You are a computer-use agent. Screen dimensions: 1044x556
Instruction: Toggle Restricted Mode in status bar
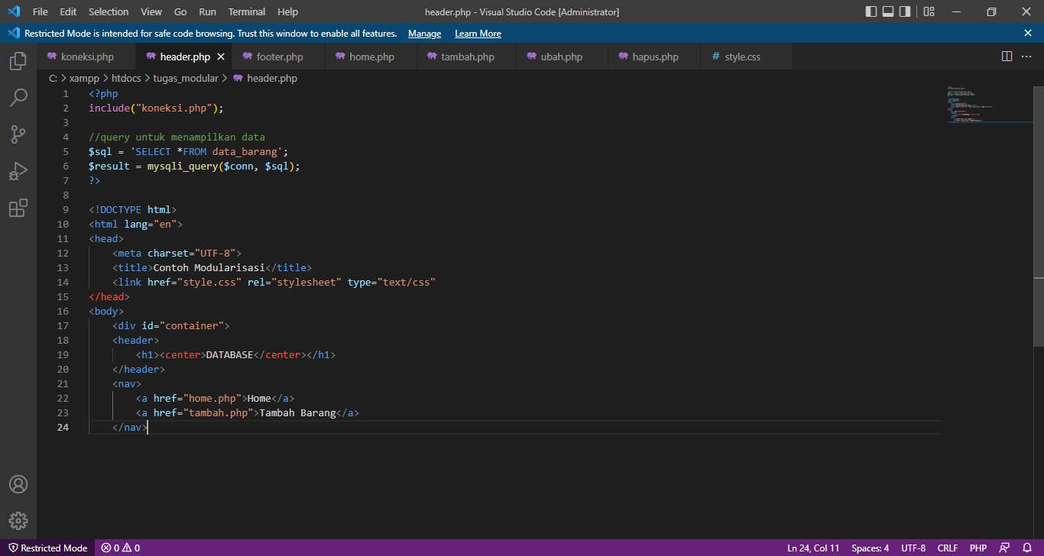click(x=47, y=548)
